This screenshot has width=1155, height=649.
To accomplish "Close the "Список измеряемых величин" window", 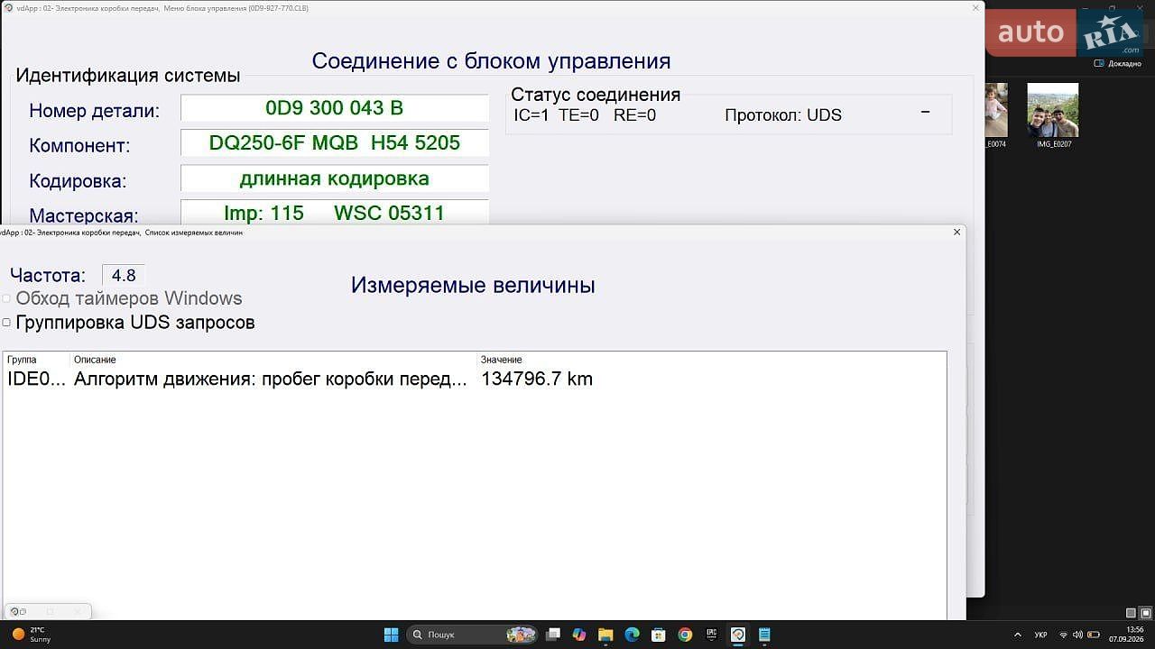I will [956, 232].
